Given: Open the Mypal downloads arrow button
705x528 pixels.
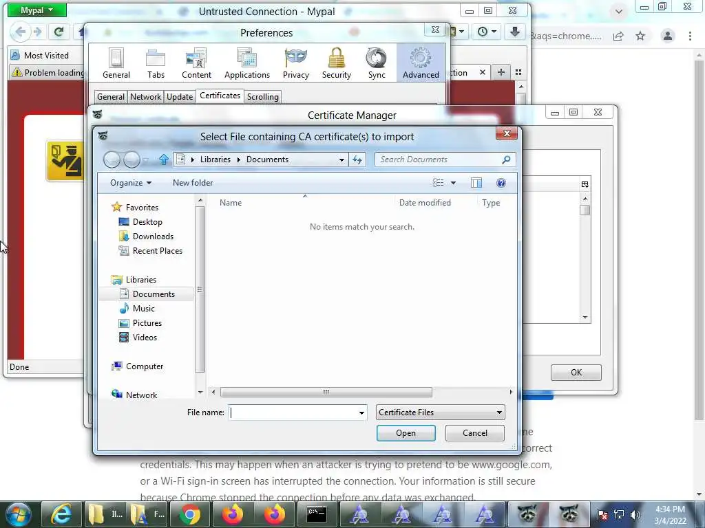Looking at the screenshot, I should click(x=515, y=32).
